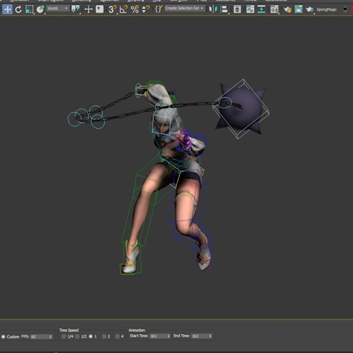Viewport: 353px width, 353px height.
Task: Adjust the End Time spinner arrows
Action: coord(210,336)
